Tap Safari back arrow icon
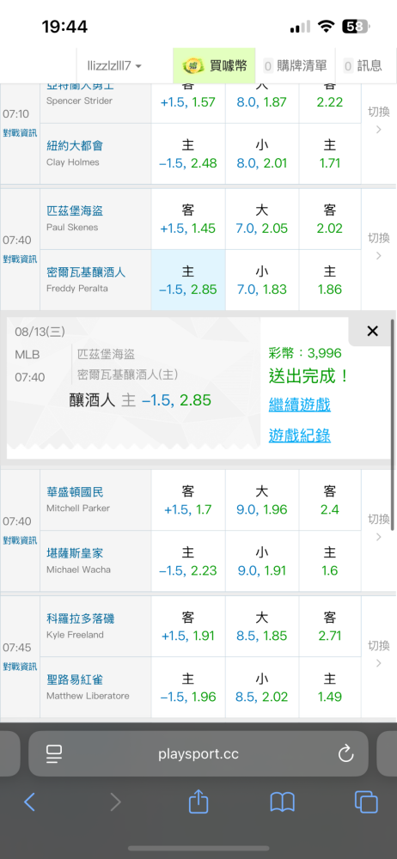This screenshot has height=859, width=397. 29,802
